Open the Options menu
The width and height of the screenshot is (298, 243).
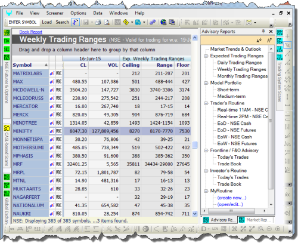point(78,13)
